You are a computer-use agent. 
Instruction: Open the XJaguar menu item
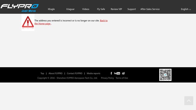[x=70, y=9]
